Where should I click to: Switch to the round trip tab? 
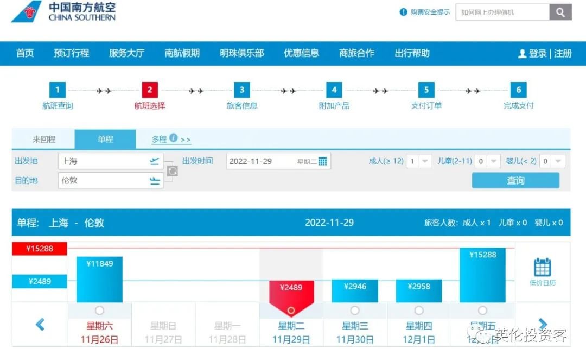[x=44, y=140]
